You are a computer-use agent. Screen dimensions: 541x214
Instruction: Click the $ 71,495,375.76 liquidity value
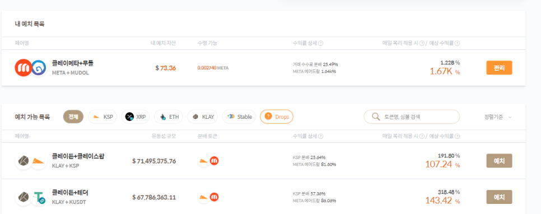[154, 161]
